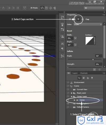
Task: Expand the Road_Layer tree item
Action: 72,93
